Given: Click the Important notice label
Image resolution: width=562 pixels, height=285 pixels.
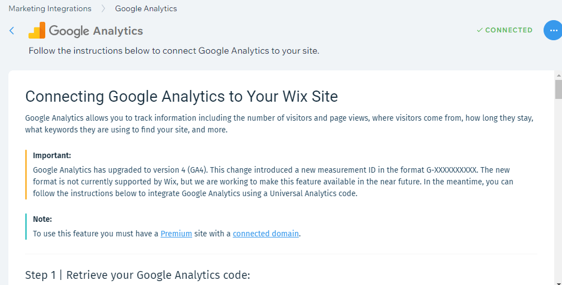Looking at the screenshot, I should click(52, 155).
